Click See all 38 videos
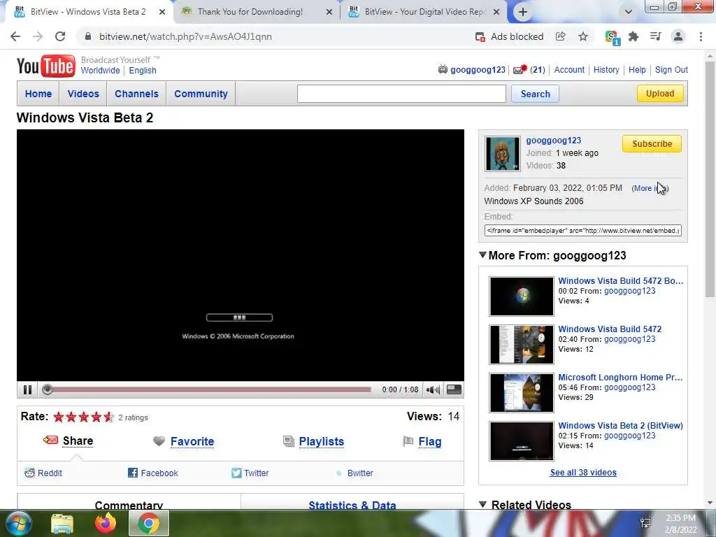The image size is (716, 537). [583, 473]
